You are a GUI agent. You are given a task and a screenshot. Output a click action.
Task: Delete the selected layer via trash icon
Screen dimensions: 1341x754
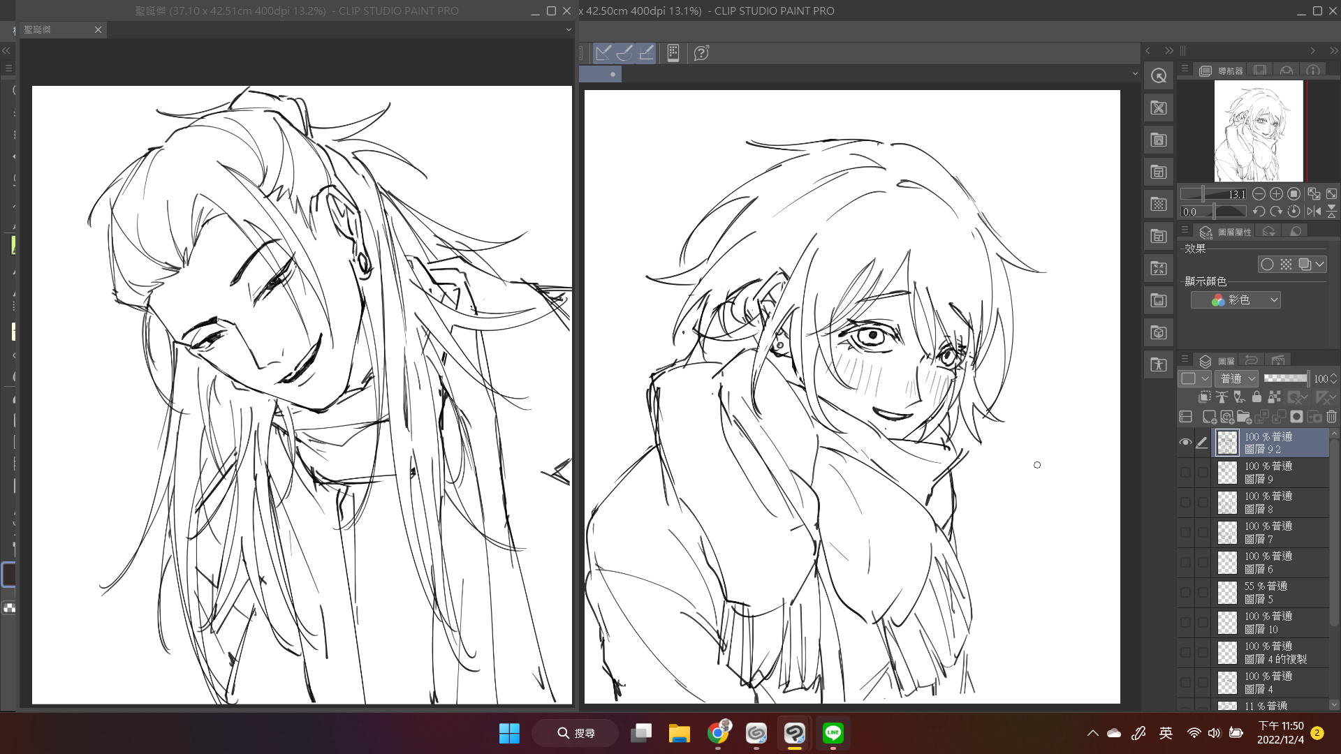pos(1332,417)
